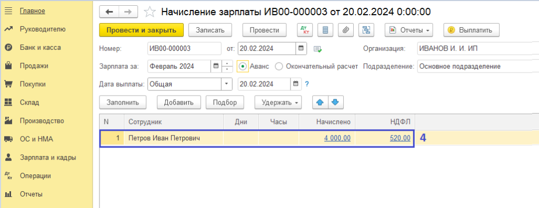This screenshot has height=208, width=539.
Task: Click the Склад grid icon
Action: (8, 102)
